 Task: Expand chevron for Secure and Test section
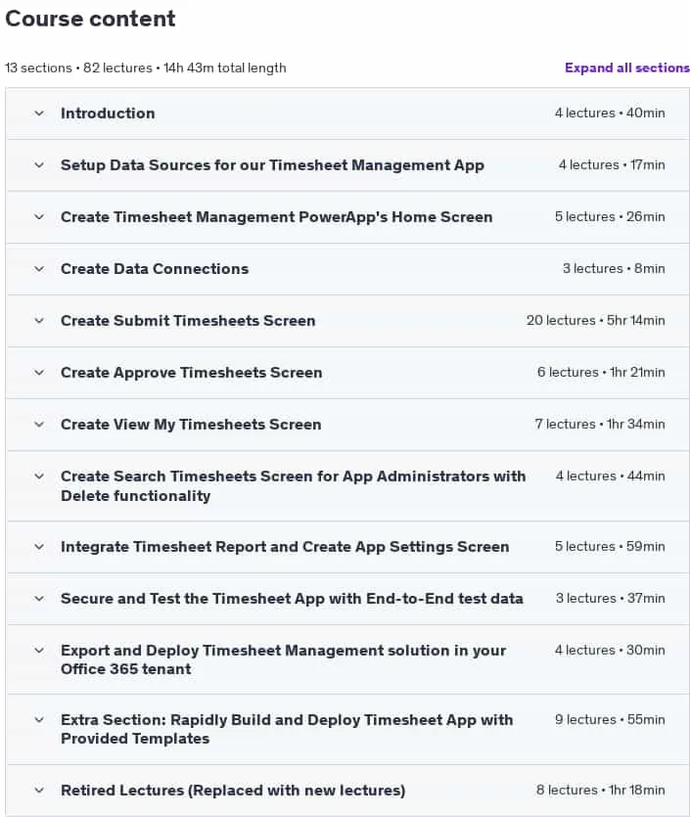point(39,599)
